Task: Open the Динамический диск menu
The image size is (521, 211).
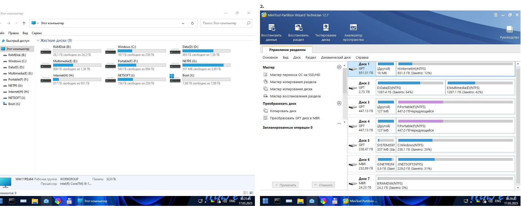Action: tap(336, 58)
